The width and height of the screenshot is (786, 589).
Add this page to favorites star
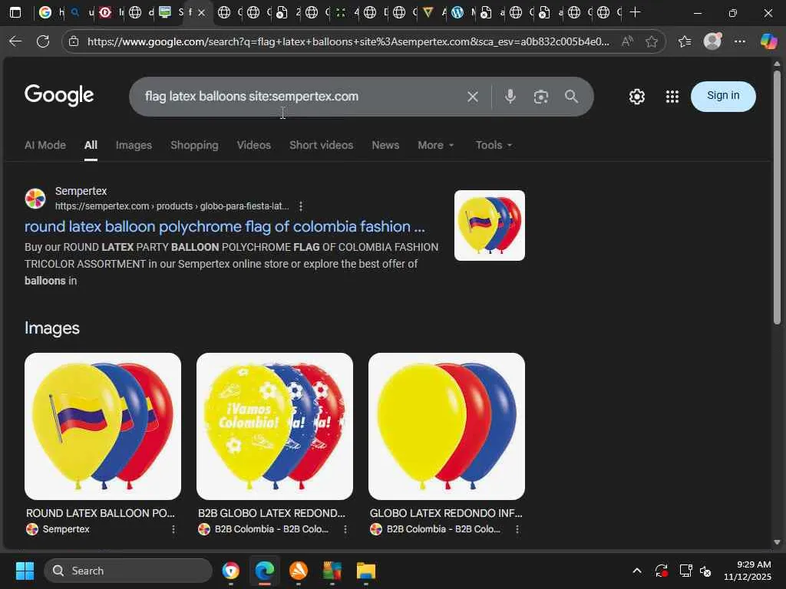tap(651, 41)
